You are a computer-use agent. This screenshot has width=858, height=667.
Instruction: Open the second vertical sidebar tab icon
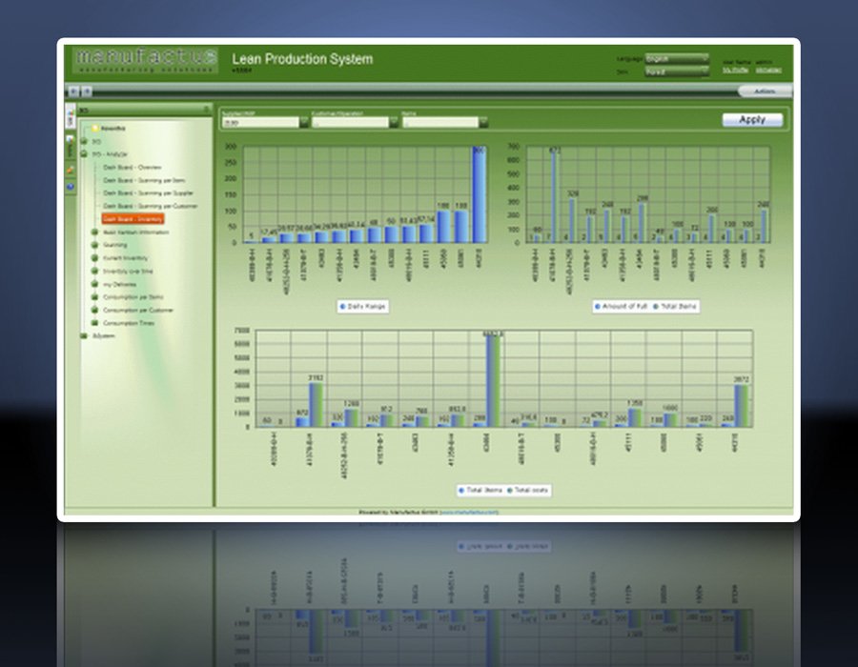(71, 147)
